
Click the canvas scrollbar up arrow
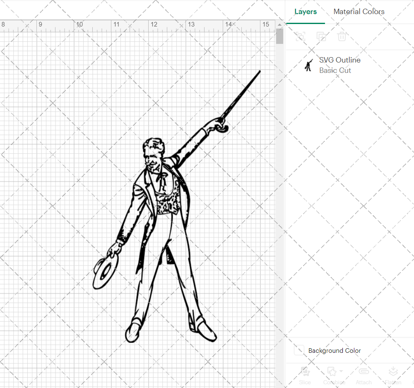tap(279, 24)
